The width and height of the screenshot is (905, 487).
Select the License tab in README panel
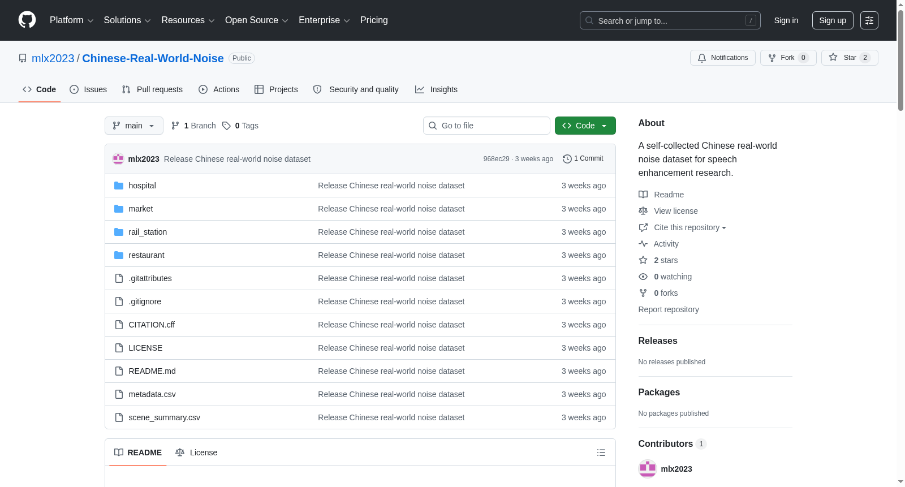point(196,452)
